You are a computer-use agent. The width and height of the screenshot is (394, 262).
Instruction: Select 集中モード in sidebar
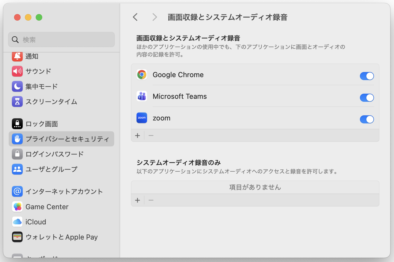coord(61,86)
